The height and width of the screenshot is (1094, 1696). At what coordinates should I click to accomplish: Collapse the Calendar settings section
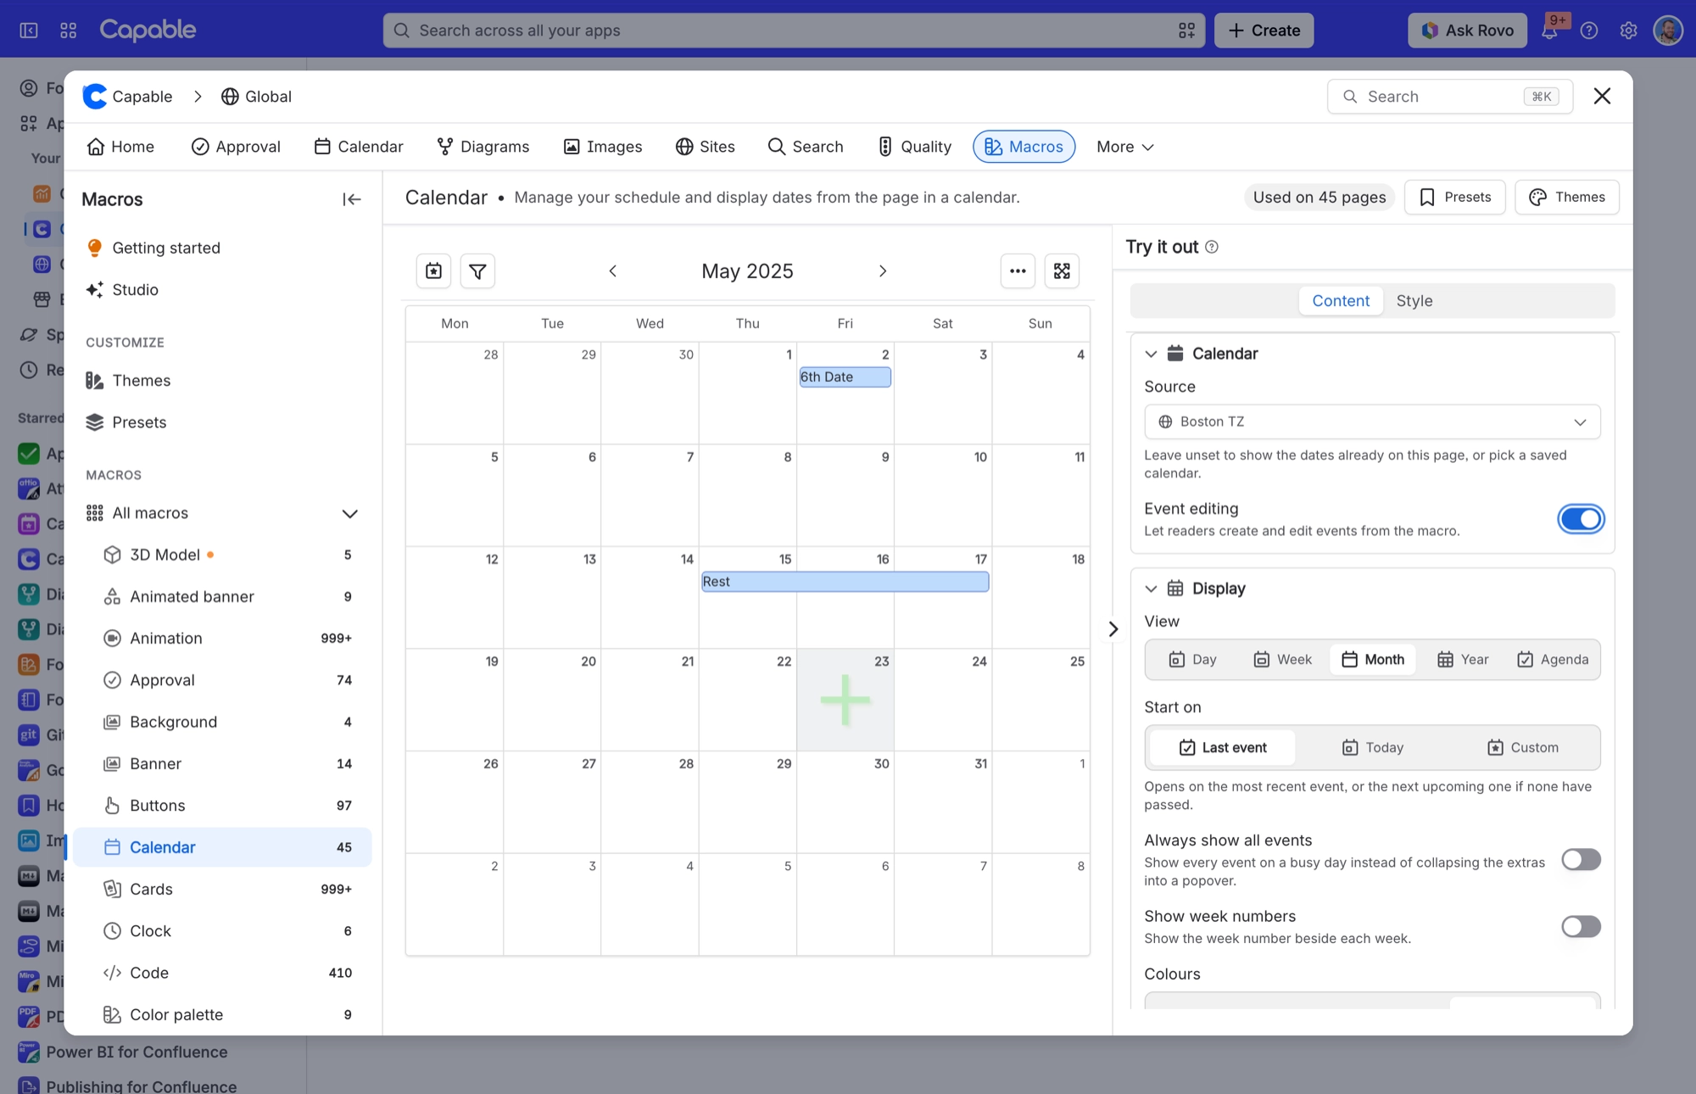pos(1151,354)
